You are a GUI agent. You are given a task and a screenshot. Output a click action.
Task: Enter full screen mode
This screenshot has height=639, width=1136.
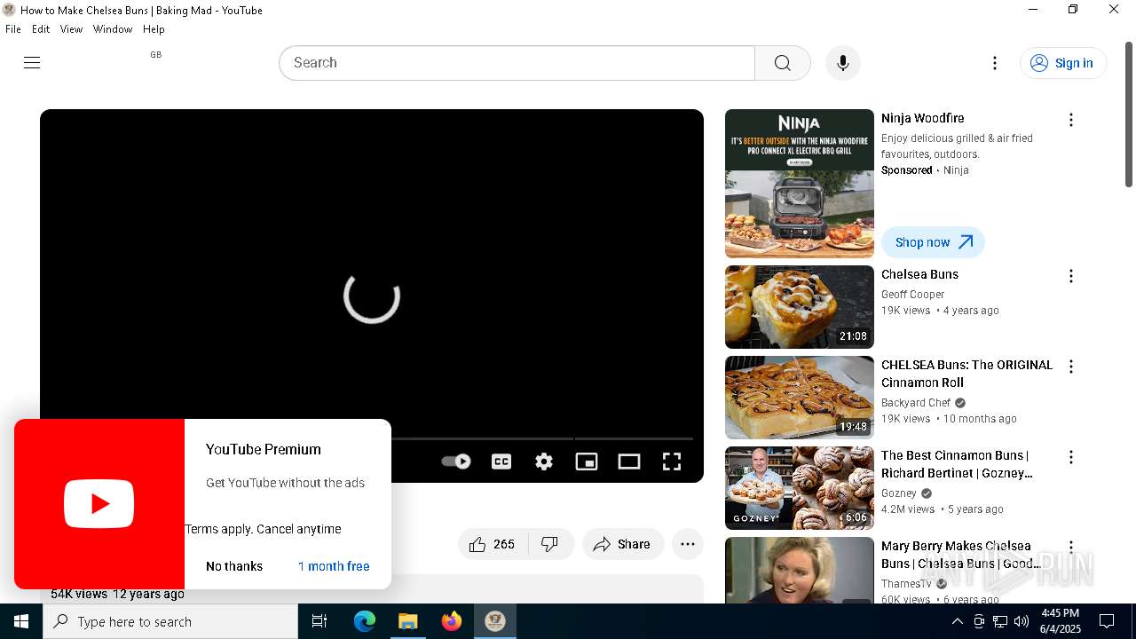[672, 461]
